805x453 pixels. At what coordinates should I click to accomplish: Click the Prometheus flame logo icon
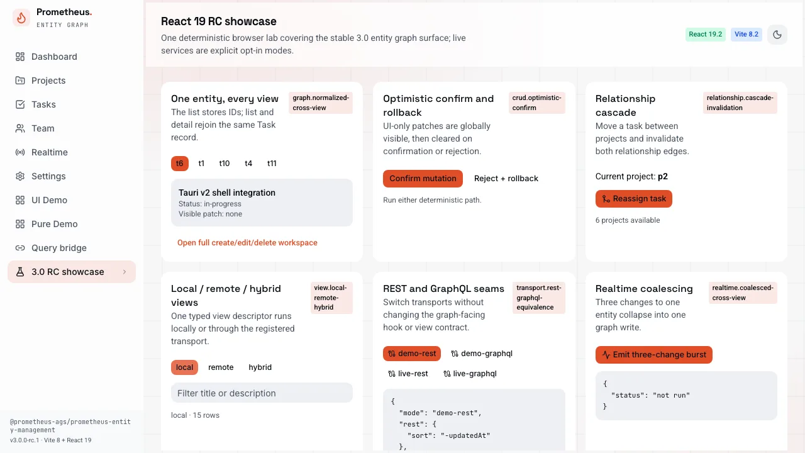tap(21, 18)
